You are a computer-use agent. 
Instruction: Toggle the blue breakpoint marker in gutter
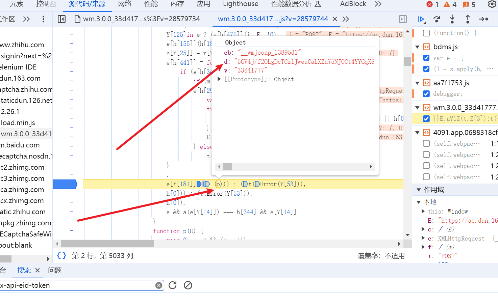(65, 184)
